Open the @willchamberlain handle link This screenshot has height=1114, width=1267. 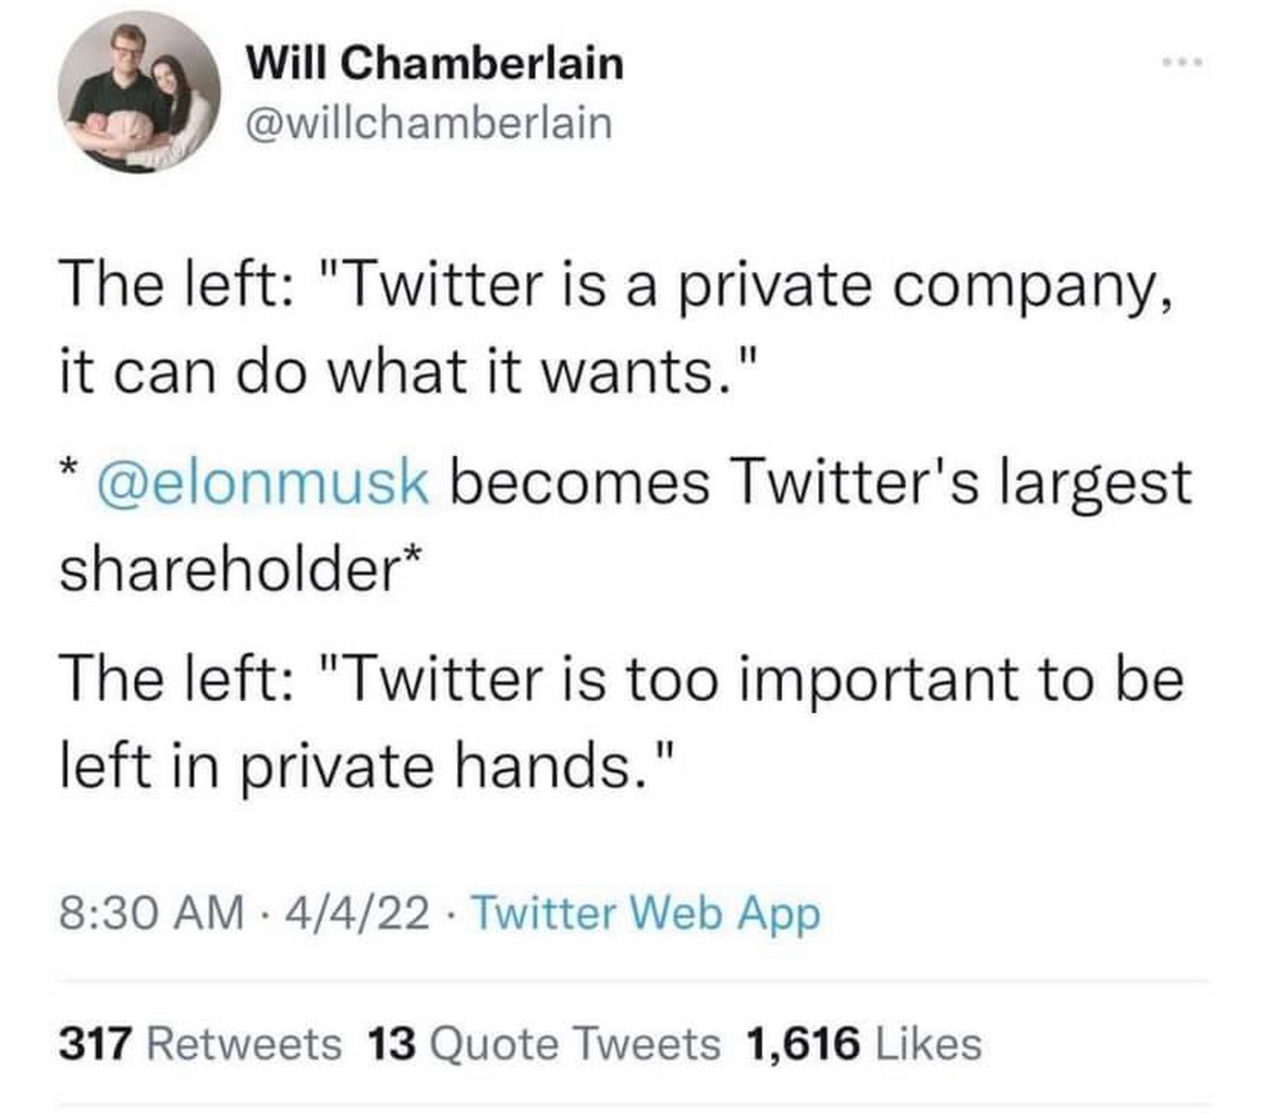click(x=428, y=124)
